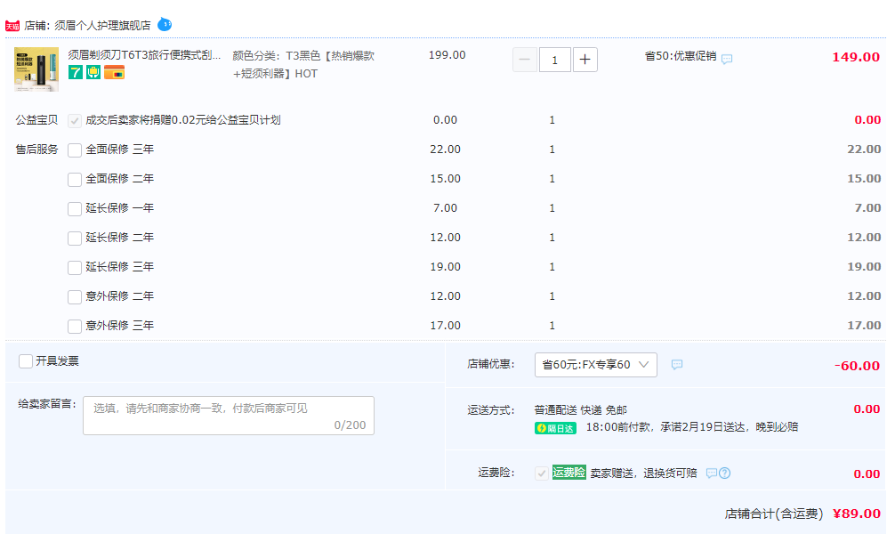Click the green 隔日达 delivery badge
Viewport: 887px width, 534px height.
pos(555,428)
